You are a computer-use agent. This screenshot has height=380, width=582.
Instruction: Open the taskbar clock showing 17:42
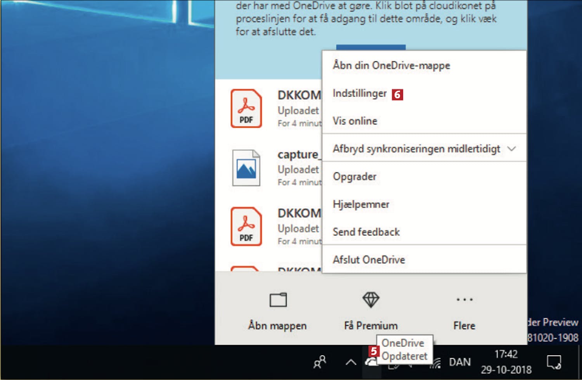point(506,362)
